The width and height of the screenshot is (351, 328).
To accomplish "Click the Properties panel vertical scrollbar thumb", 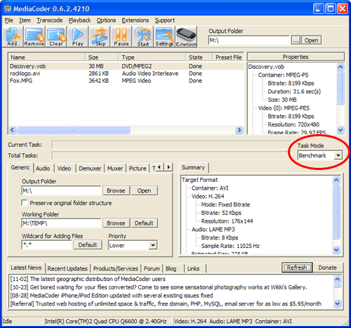I will pyautogui.click(x=340, y=88).
